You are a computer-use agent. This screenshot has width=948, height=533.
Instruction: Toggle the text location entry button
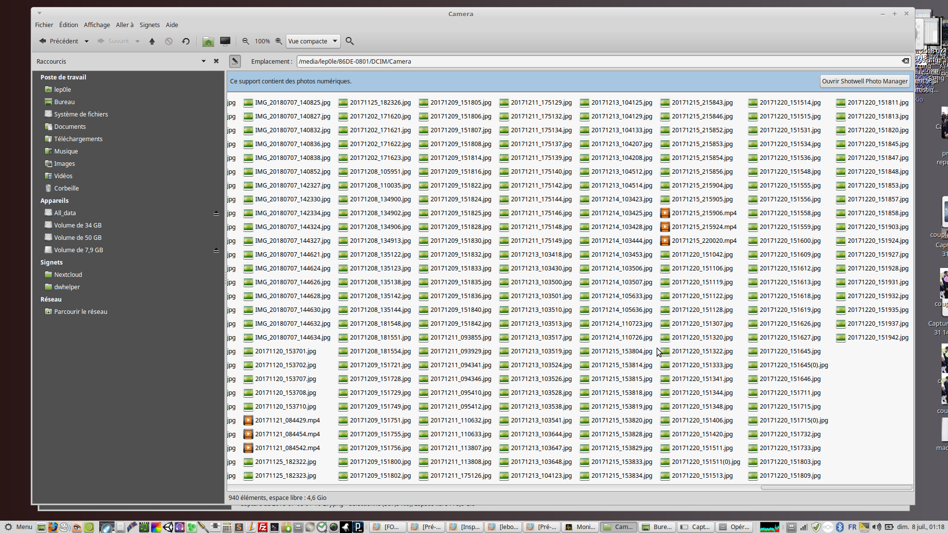[x=235, y=61]
